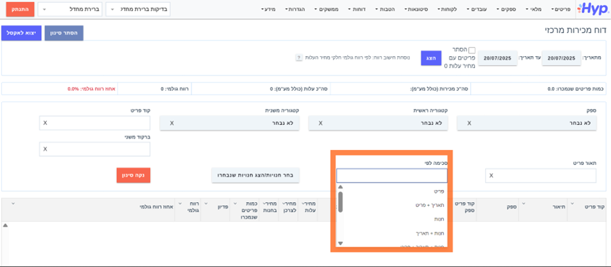Click the בחר חנויות/הצג חנויות שנבחרו button

coord(255,175)
